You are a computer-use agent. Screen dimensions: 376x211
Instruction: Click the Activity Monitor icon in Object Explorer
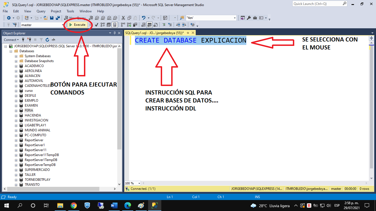(x=53, y=40)
